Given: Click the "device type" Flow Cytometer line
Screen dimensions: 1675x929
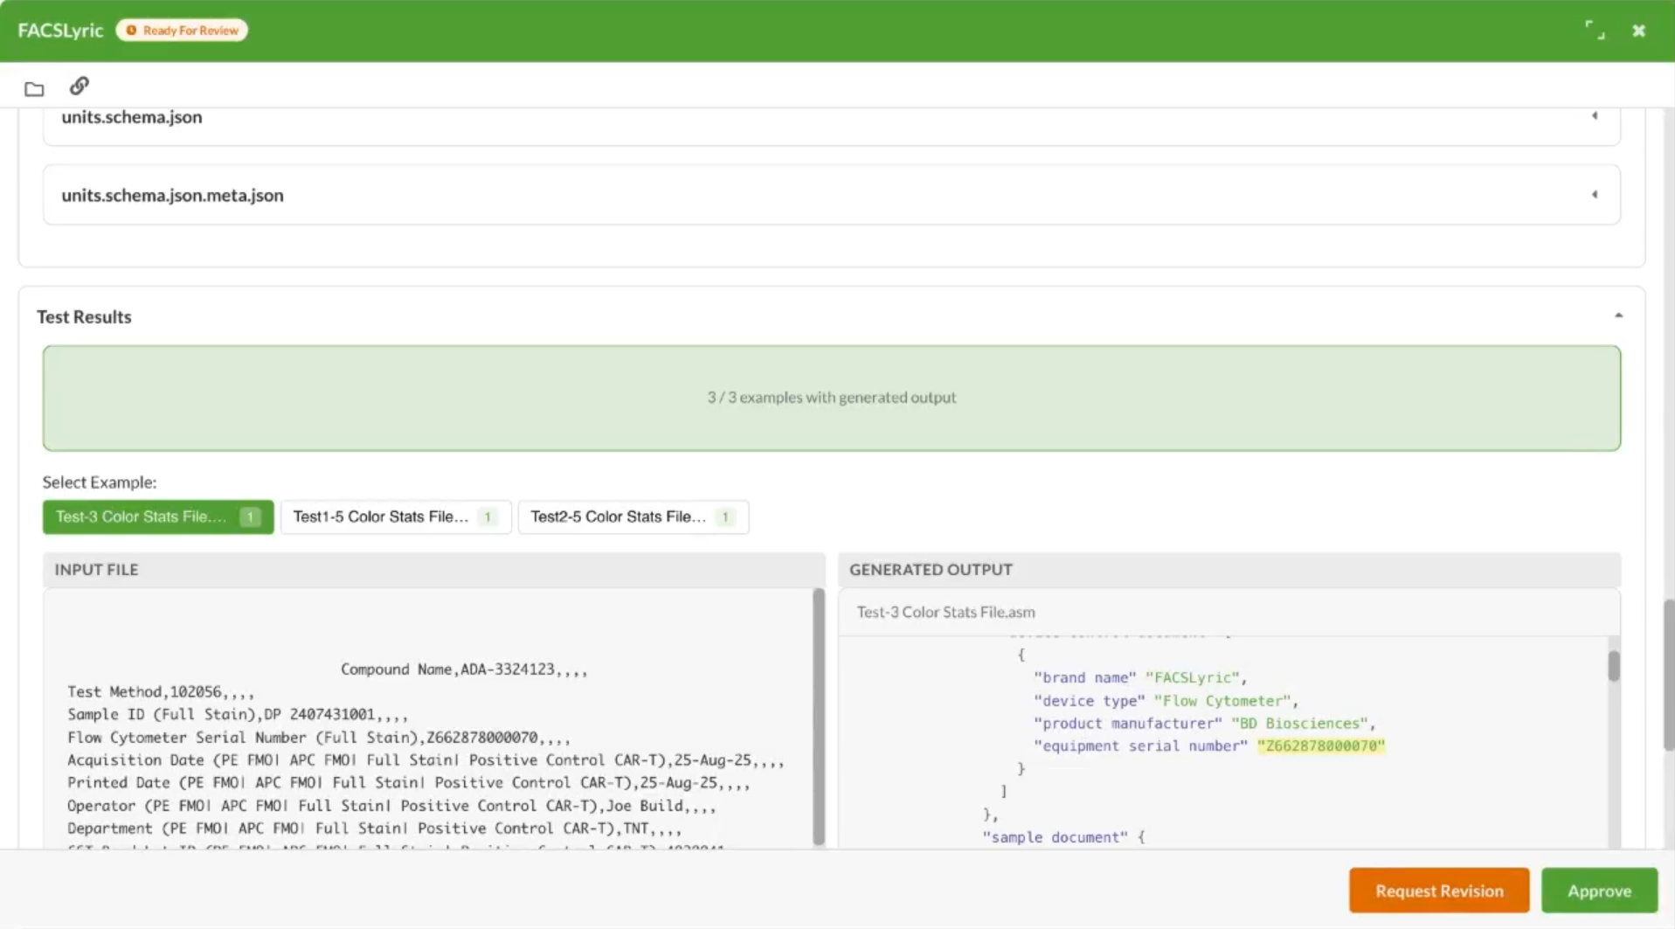Looking at the screenshot, I should (x=1166, y=700).
